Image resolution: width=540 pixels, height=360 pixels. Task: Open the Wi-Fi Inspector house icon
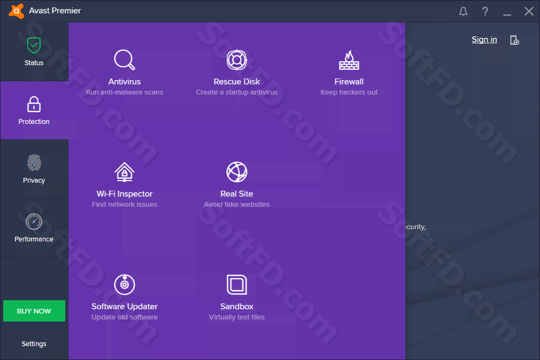point(125,172)
